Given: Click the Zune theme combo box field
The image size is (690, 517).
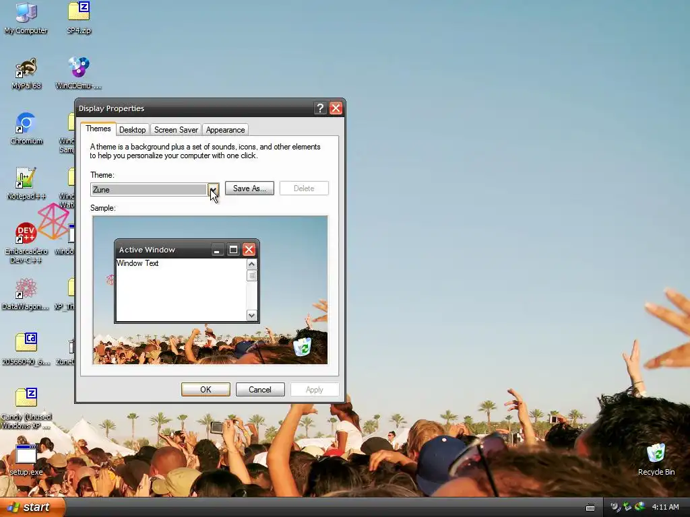Looking at the screenshot, I should 149,189.
